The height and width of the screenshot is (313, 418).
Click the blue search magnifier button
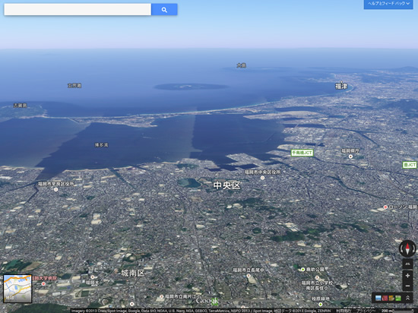(164, 10)
